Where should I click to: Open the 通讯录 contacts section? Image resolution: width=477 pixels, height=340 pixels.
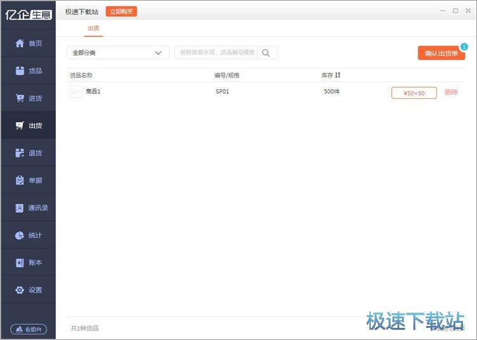coord(28,208)
